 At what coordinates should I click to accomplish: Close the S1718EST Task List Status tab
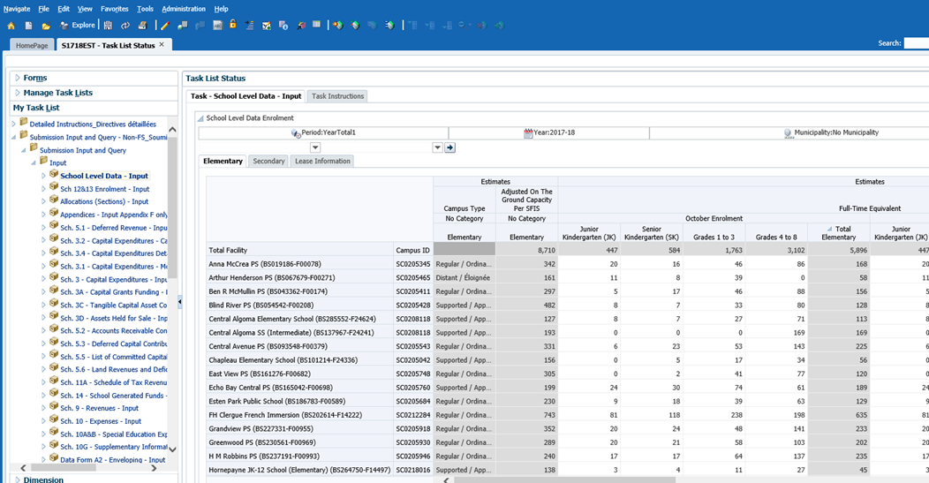tap(162, 44)
